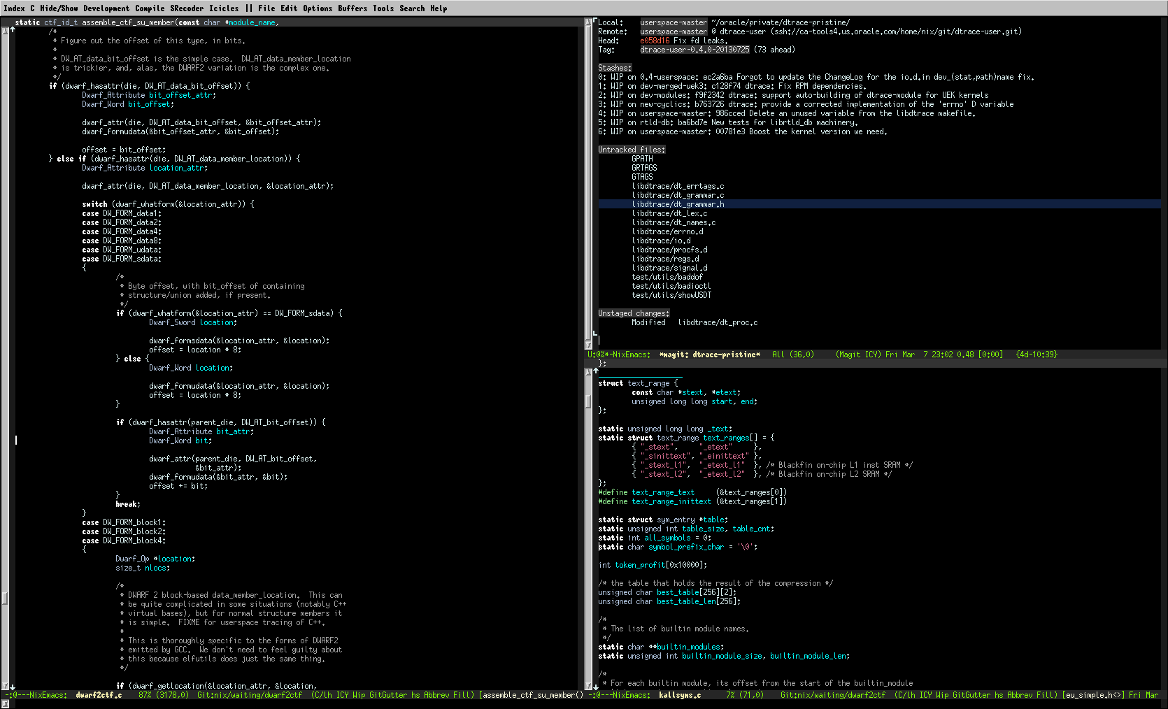Open the SRecoder menu
The width and height of the screenshot is (1168, 709).
187,8
